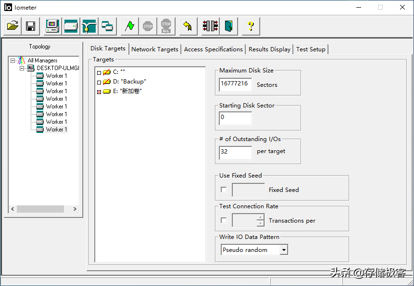
Task: Click the Transactions per connection field
Action: pos(244,220)
